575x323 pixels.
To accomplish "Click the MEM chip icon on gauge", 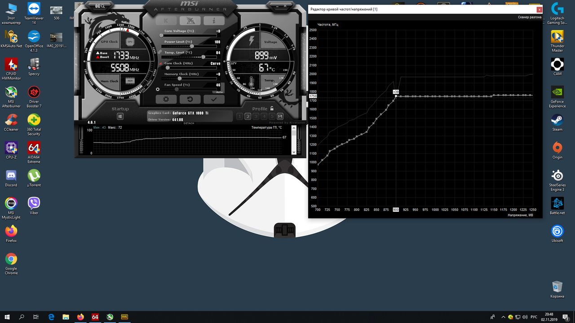I will click(x=130, y=81).
